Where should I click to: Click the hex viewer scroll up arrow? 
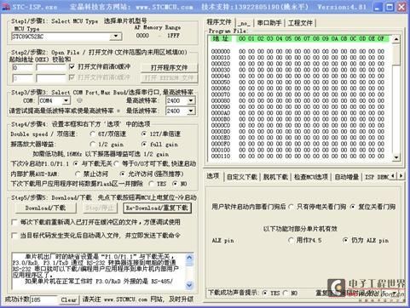(396, 39)
